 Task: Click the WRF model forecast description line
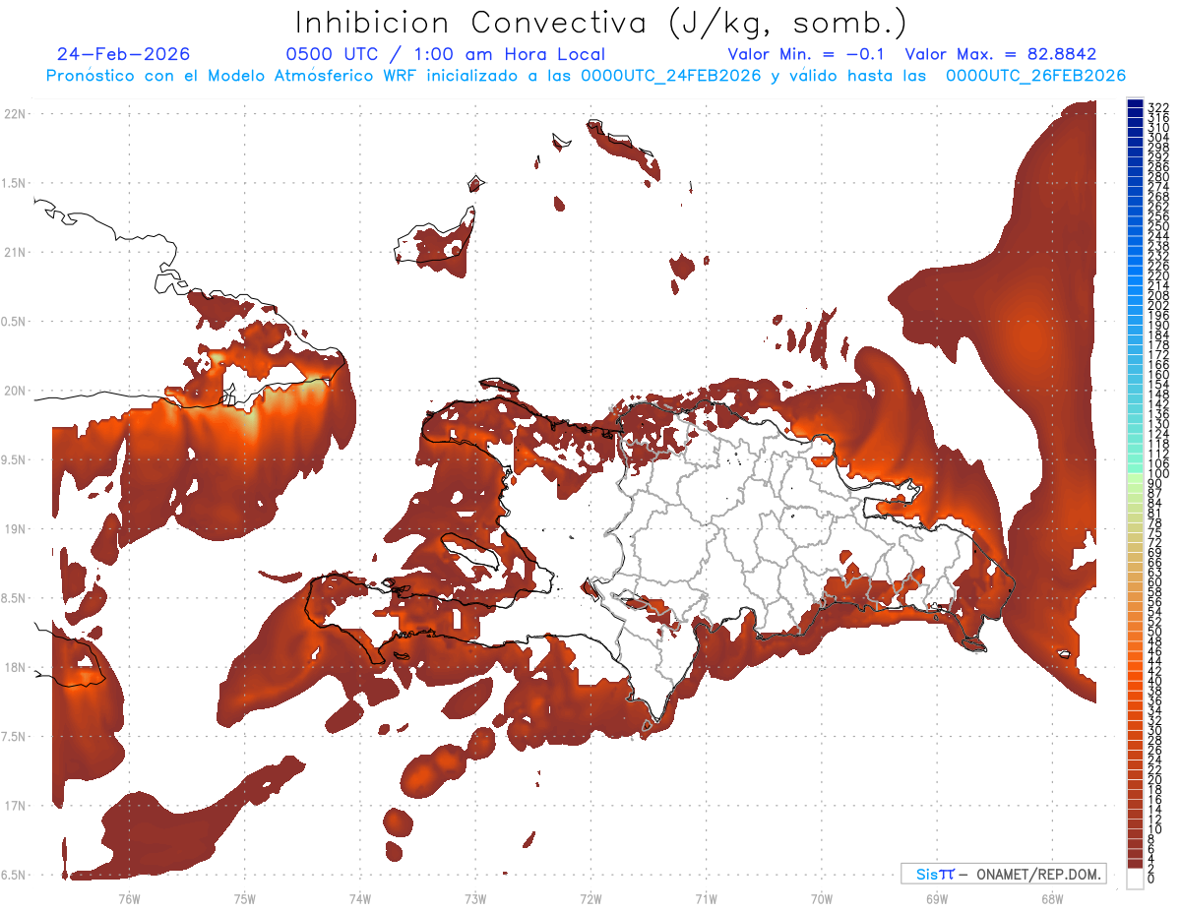click(586, 76)
